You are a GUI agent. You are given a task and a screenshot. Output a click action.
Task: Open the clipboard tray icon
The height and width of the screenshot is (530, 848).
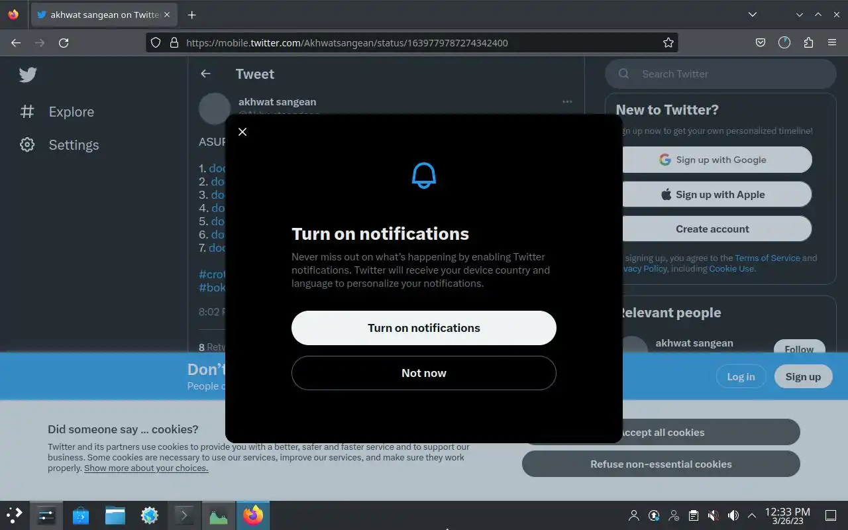[x=694, y=515]
